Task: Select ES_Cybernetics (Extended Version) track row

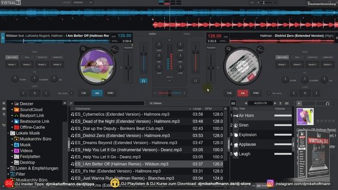Action: tap(147, 115)
